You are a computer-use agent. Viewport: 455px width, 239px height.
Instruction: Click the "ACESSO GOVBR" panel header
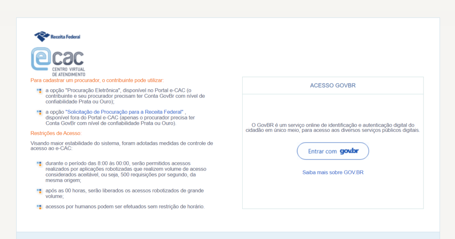pyautogui.click(x=333, y=85)
